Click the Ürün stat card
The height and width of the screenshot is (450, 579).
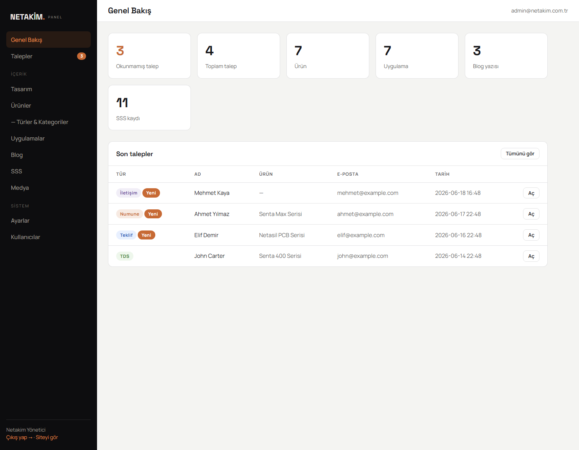(x=328, y=56)
